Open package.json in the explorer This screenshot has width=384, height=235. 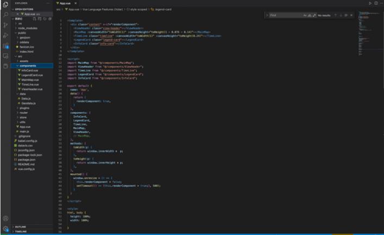pos(27,159)
